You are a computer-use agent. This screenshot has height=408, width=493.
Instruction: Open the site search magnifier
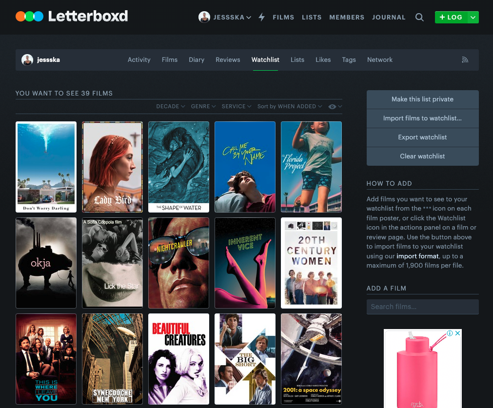pos(419,17)
